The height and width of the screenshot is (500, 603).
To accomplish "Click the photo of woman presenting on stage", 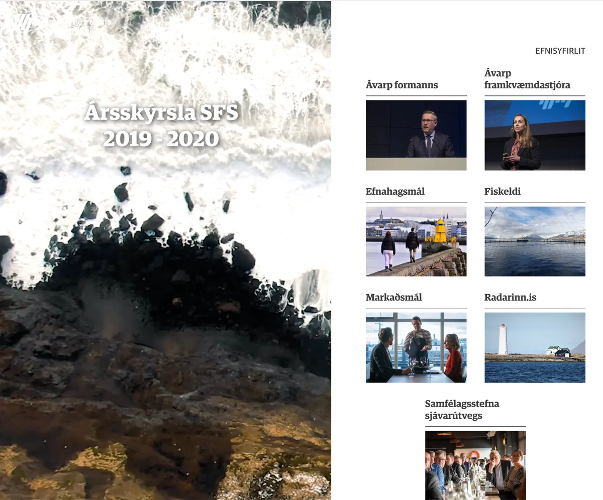I will 535,135.
